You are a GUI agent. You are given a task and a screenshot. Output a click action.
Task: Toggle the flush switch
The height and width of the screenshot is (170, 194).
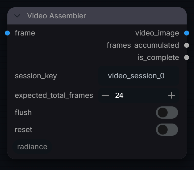(x=167, y=113)
